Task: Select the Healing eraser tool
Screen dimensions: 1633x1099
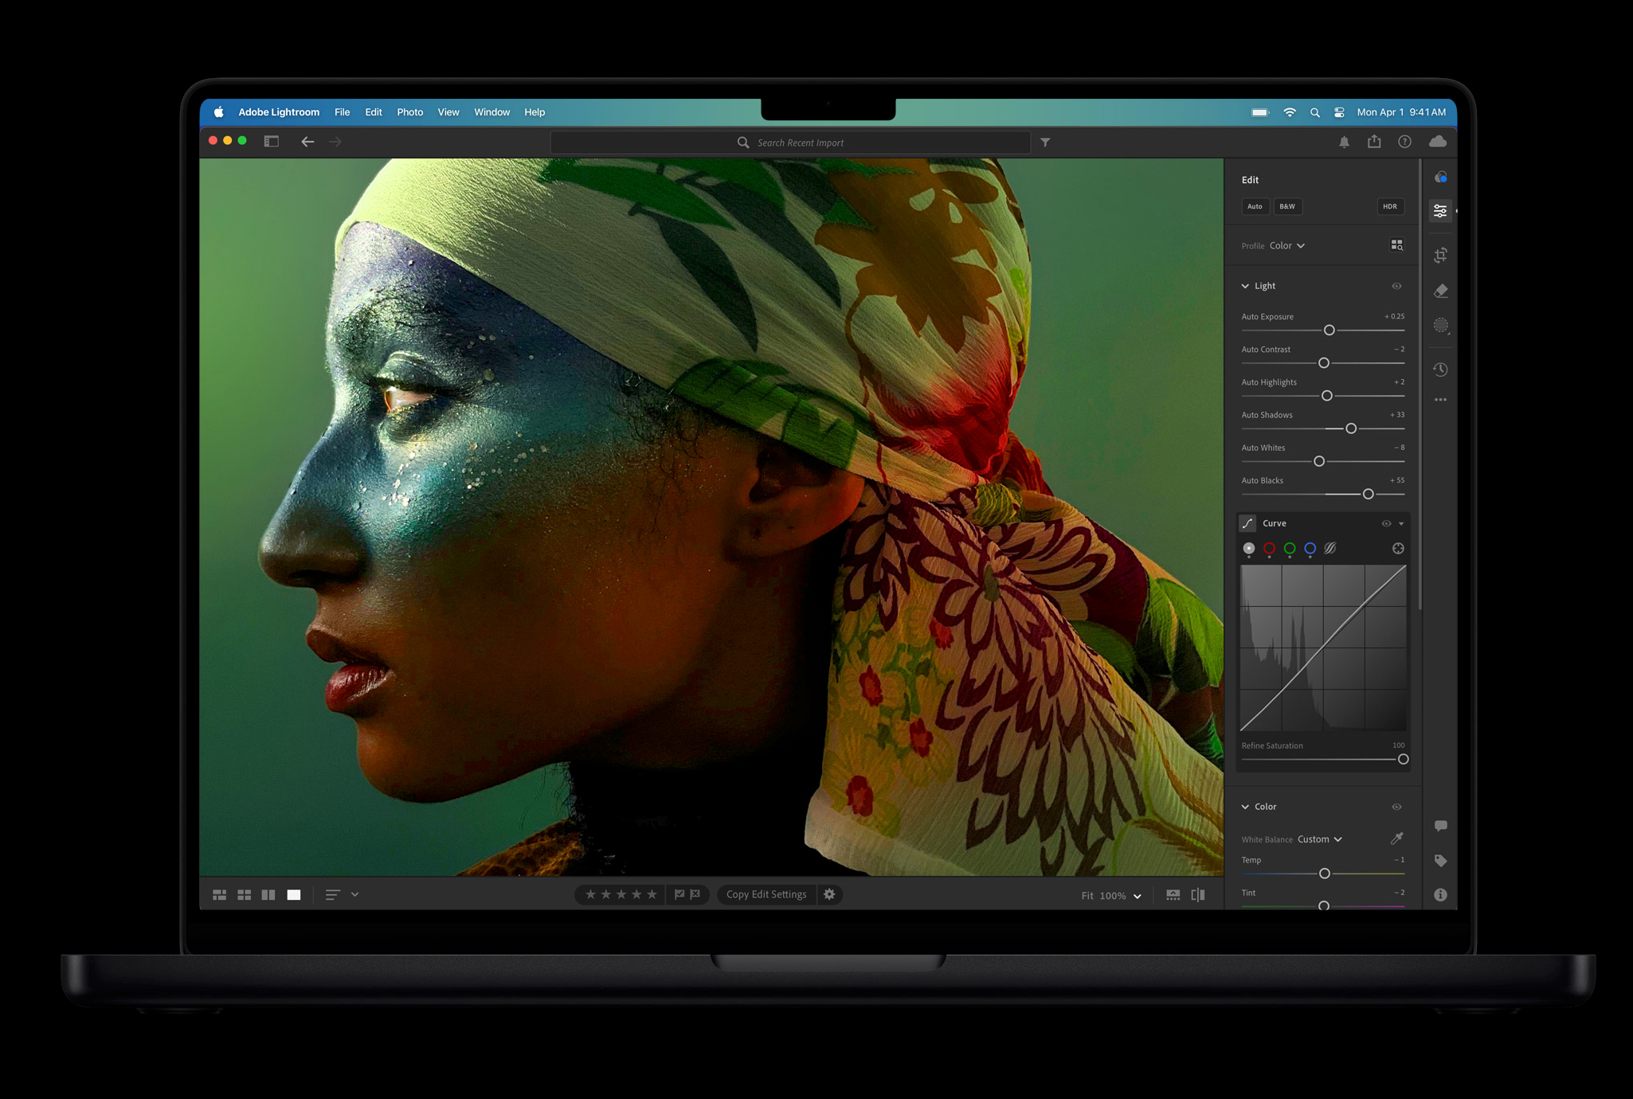Action: [1440, 291]
